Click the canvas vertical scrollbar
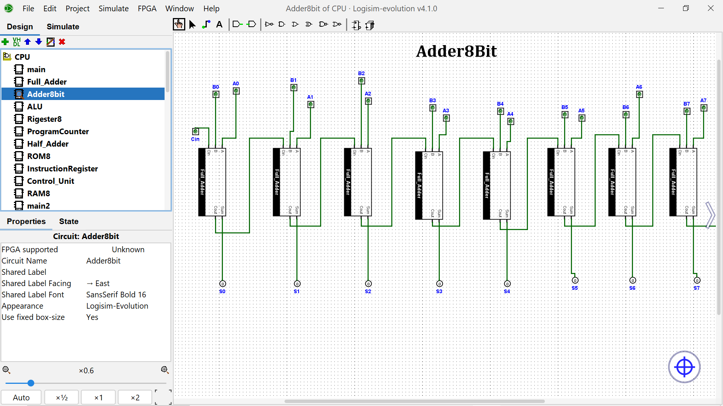The height and width of the screenshot is (406, 723). click(x=718, y=187)
